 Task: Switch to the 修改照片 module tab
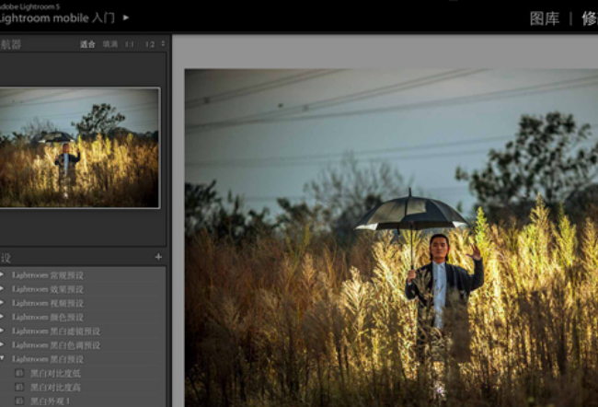(589, 18)
